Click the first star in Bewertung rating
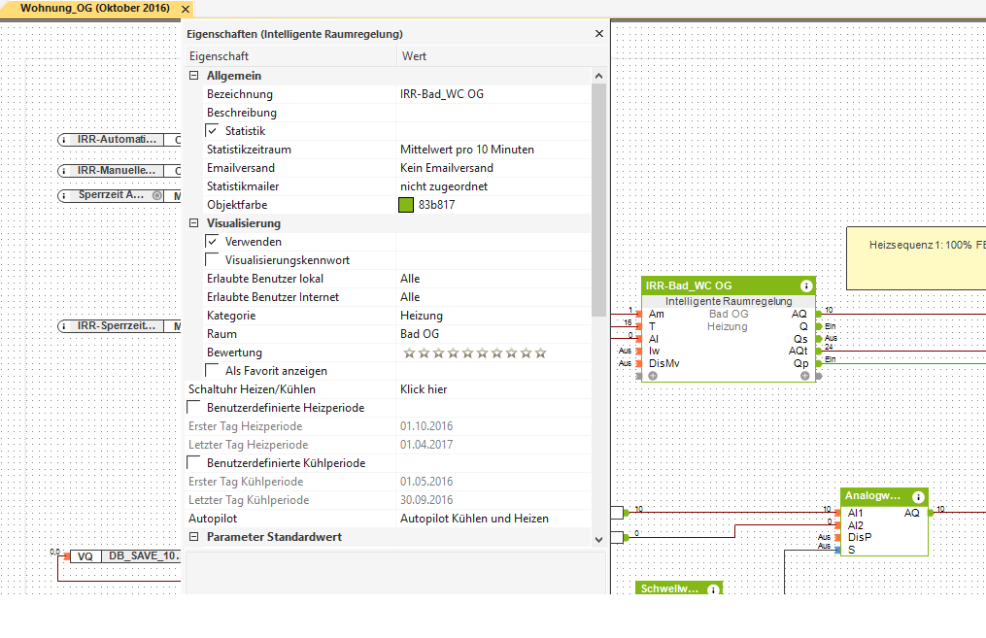The image size is (986, 638). coord(407,353)
